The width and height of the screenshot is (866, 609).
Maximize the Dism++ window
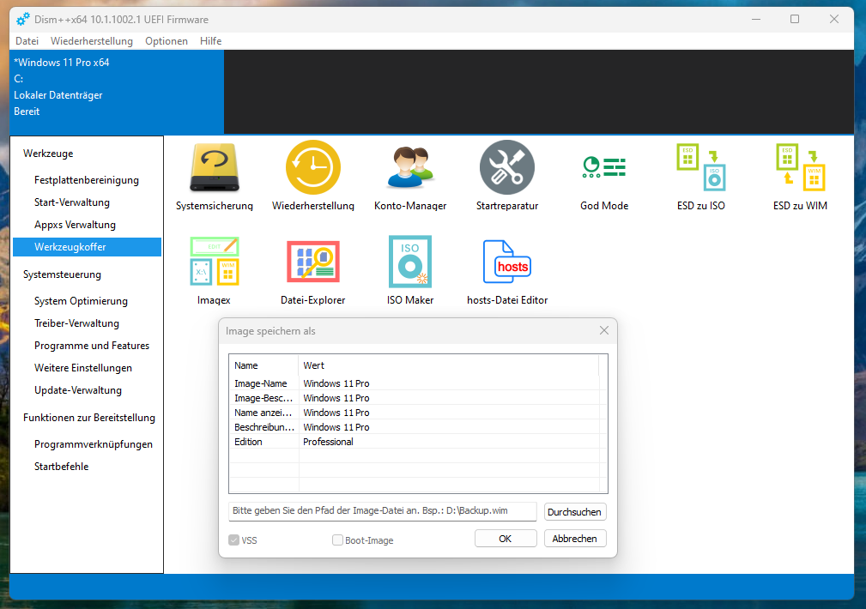click(x=795, y=20)
